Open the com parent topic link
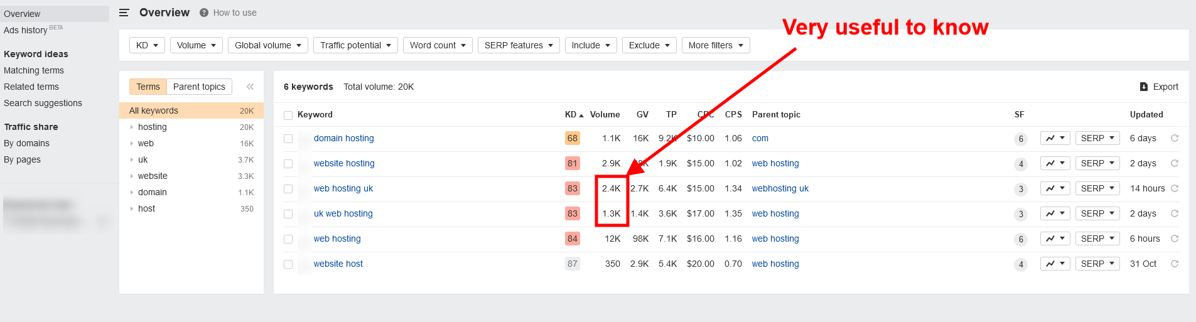The image size is (1196, 322). [x=760, y=138]
